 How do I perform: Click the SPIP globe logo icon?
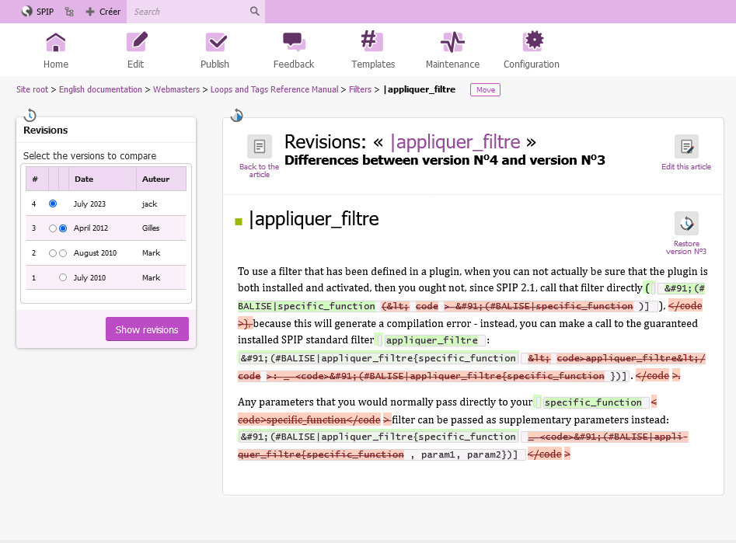coord(26,12)
